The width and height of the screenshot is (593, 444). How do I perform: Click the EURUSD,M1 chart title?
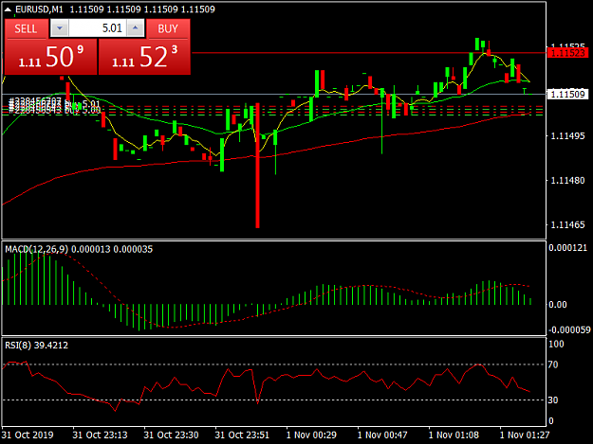39,9
